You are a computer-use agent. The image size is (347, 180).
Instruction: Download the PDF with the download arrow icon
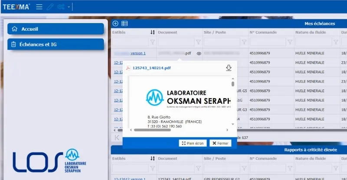tap(229, 68)
